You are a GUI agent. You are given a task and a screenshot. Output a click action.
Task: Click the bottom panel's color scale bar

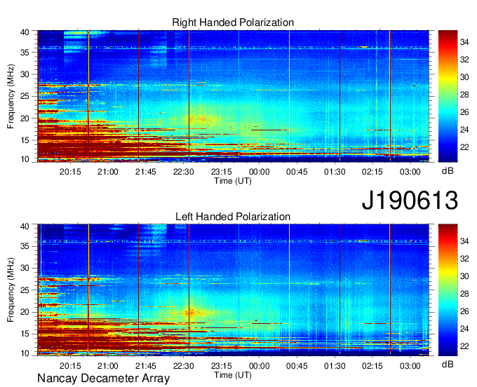click(448, 290)
